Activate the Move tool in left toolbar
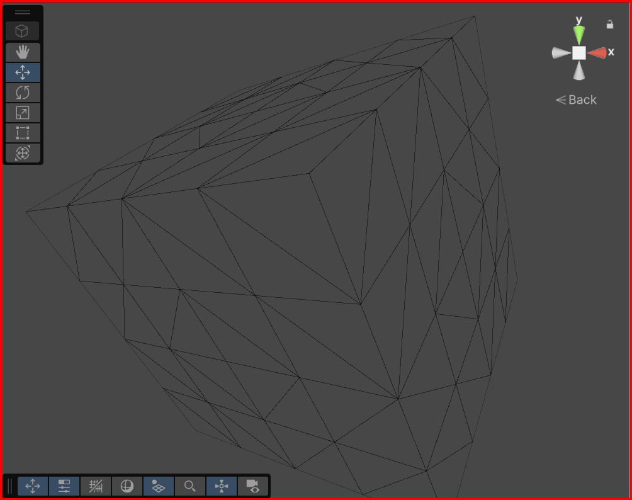Viewport: 632px width, 500px height. click(23, 72)
